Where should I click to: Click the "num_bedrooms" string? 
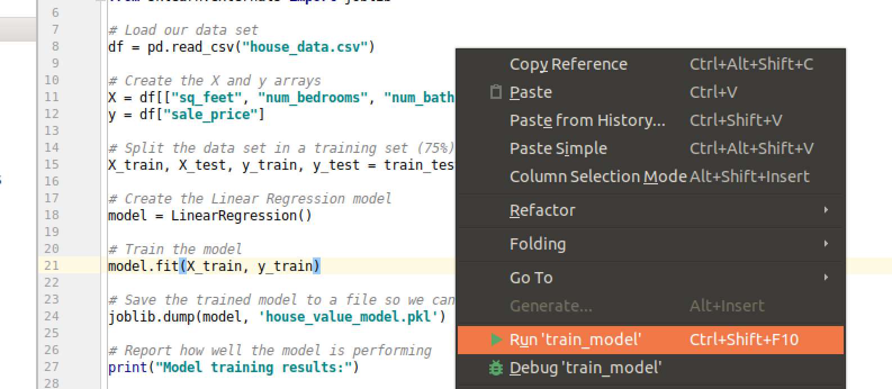coord(313,97)
